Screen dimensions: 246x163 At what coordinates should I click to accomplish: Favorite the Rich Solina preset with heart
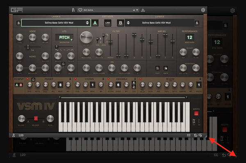pos(80,10)
